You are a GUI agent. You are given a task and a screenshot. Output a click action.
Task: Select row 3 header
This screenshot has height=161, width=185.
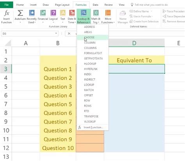click(x=6, y=69)
